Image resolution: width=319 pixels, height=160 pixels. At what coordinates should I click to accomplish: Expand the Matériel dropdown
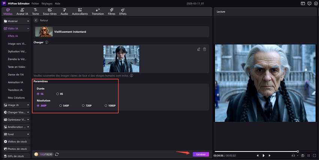[x=17, y=21]
